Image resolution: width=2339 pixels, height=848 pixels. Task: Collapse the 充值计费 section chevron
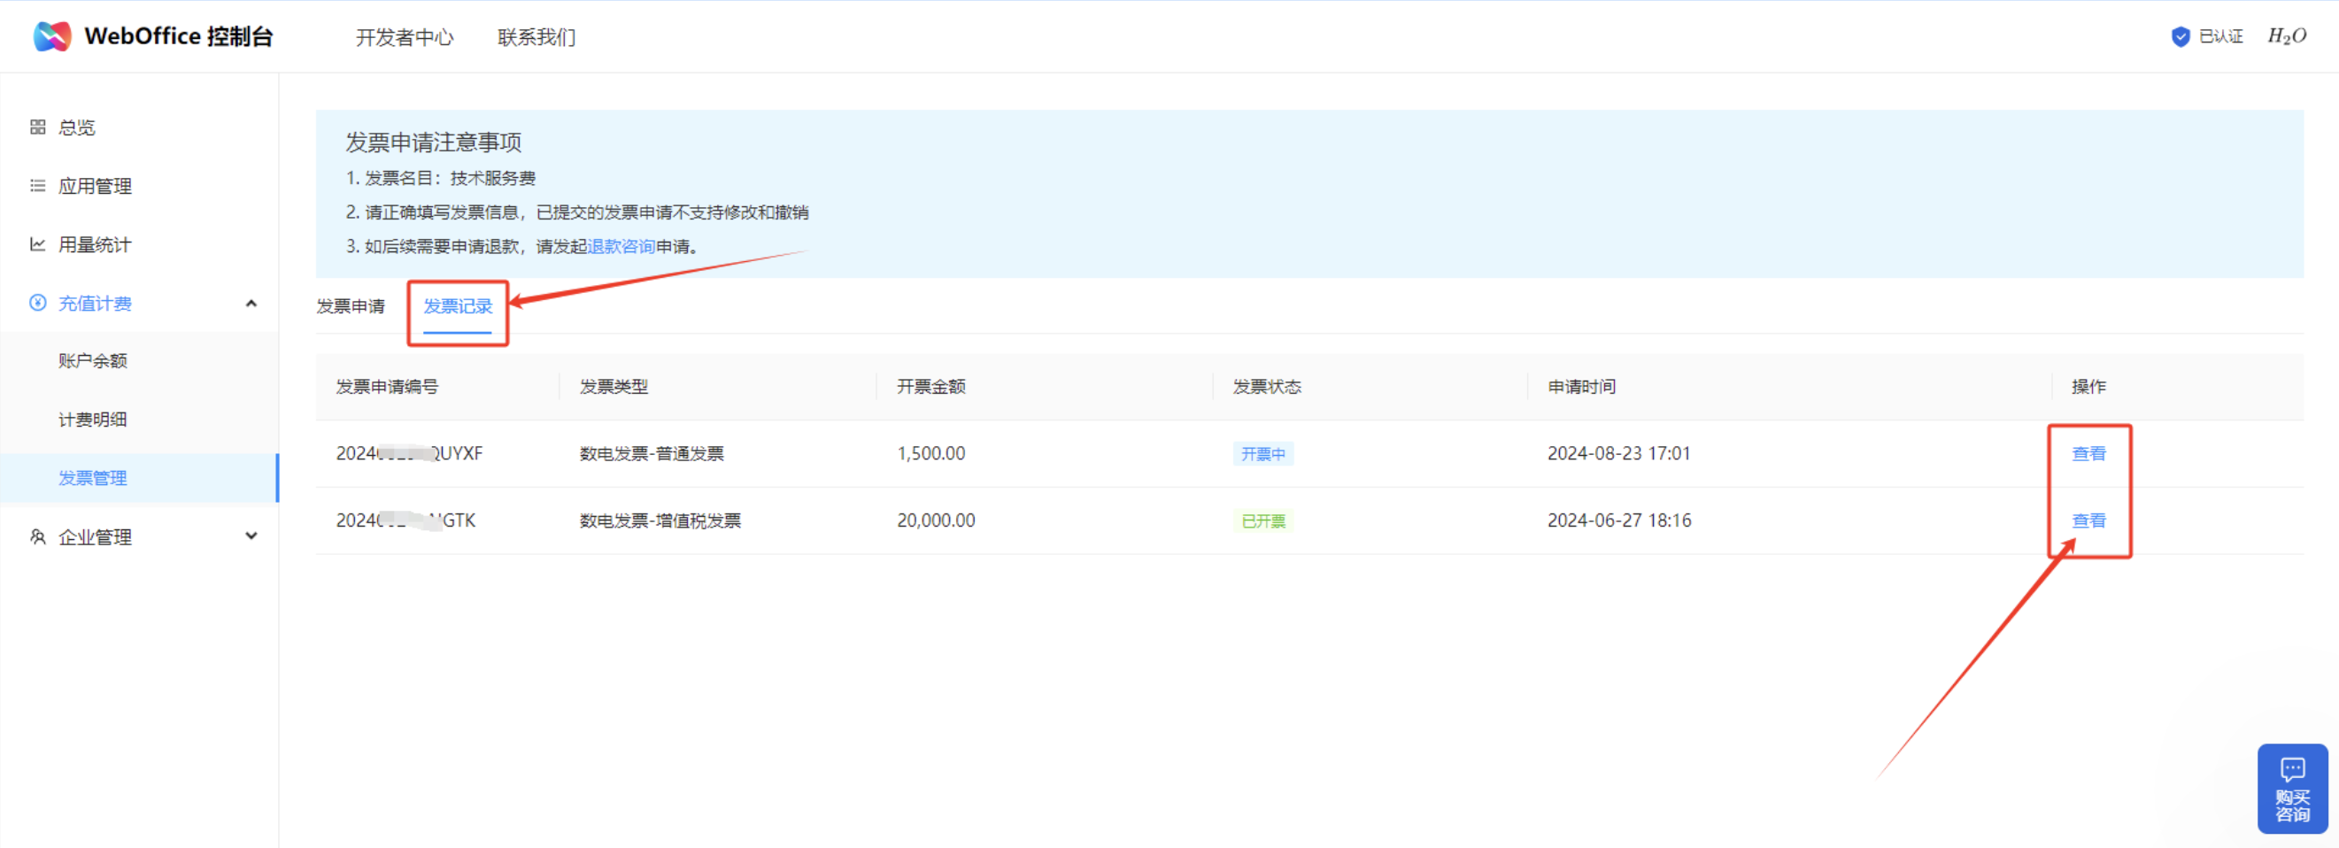251,303
